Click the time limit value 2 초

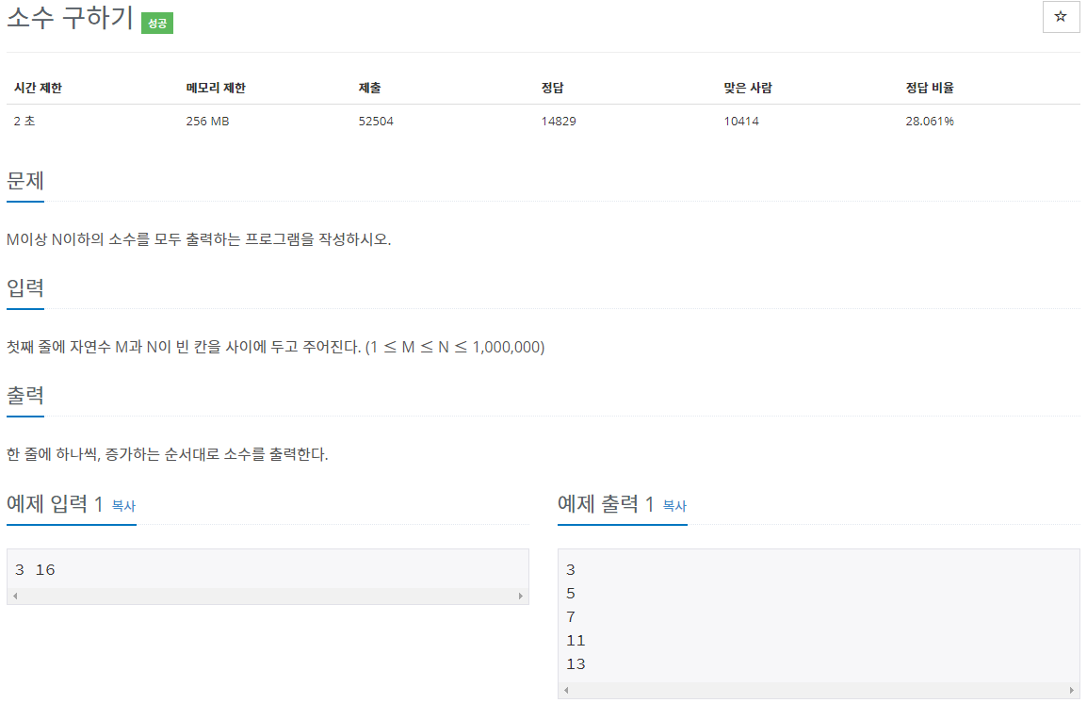24,121
